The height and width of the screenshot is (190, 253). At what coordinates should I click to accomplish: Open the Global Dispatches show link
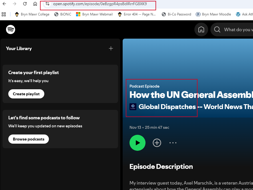point(196,107)
